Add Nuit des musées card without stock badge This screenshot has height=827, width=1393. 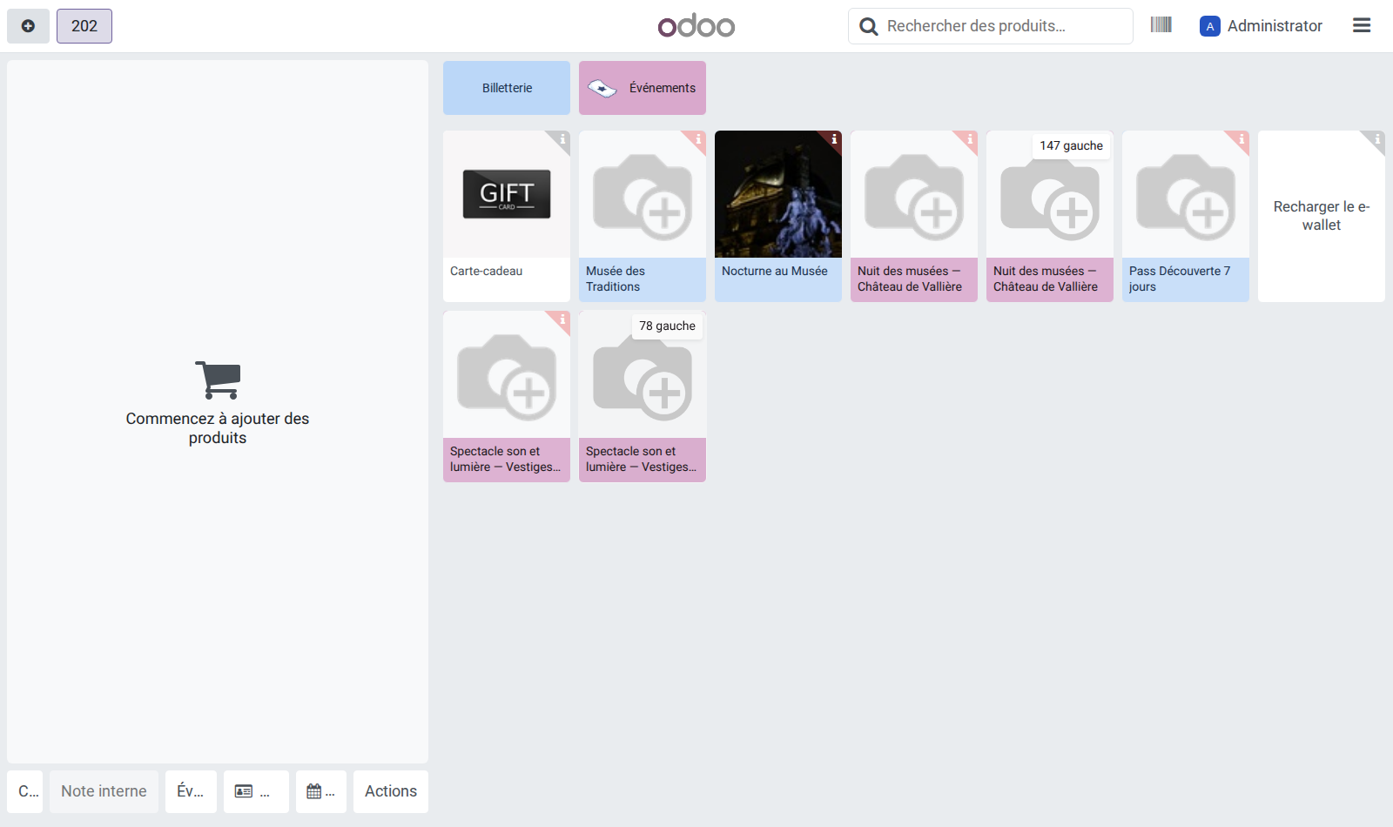[914, 216]
